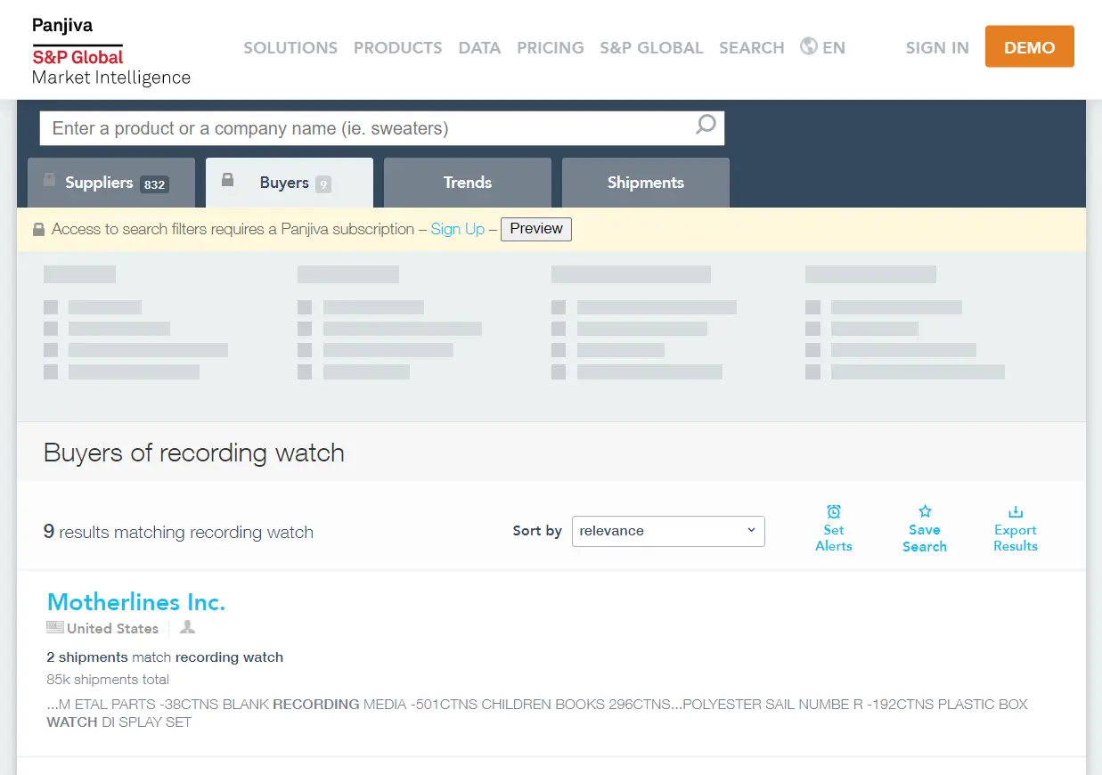Click the globe language icon
This screenshot has height=775, width=1102.
(807, 46)
